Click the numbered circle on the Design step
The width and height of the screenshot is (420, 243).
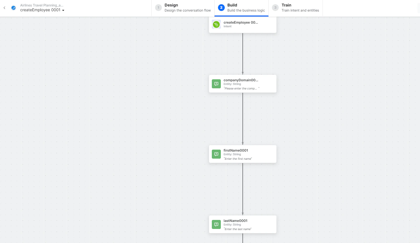(158, 8)
